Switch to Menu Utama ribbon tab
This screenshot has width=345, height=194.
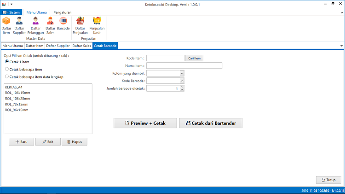(x=36, y=12)
